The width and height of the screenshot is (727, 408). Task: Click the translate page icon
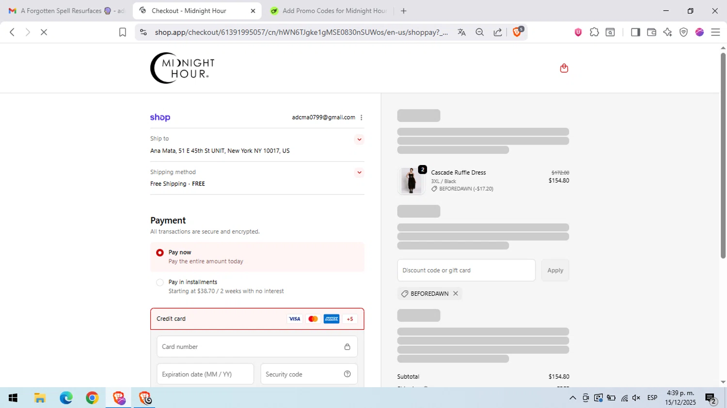(461, 32)
